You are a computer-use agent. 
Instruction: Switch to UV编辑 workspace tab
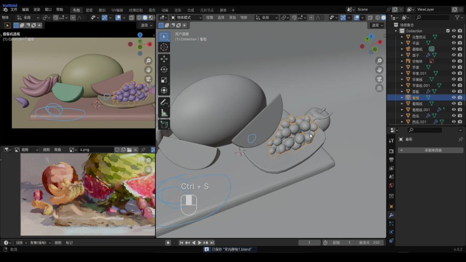(x=117, y=10)
